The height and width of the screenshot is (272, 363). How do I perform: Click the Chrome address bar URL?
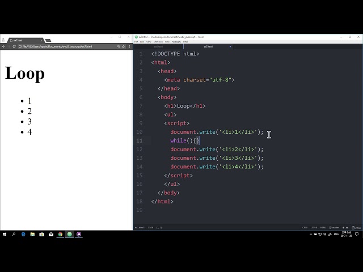(x=57, y=46)
